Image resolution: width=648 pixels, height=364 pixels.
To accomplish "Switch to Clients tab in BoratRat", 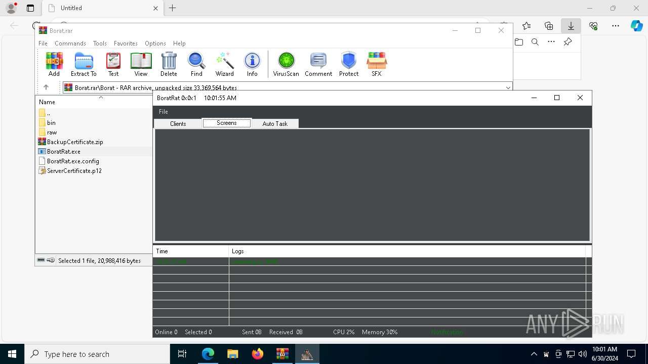I will point(178,124).
